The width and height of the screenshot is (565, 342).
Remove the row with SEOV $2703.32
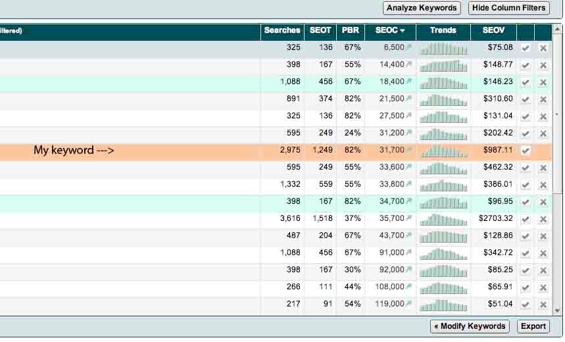543,219
